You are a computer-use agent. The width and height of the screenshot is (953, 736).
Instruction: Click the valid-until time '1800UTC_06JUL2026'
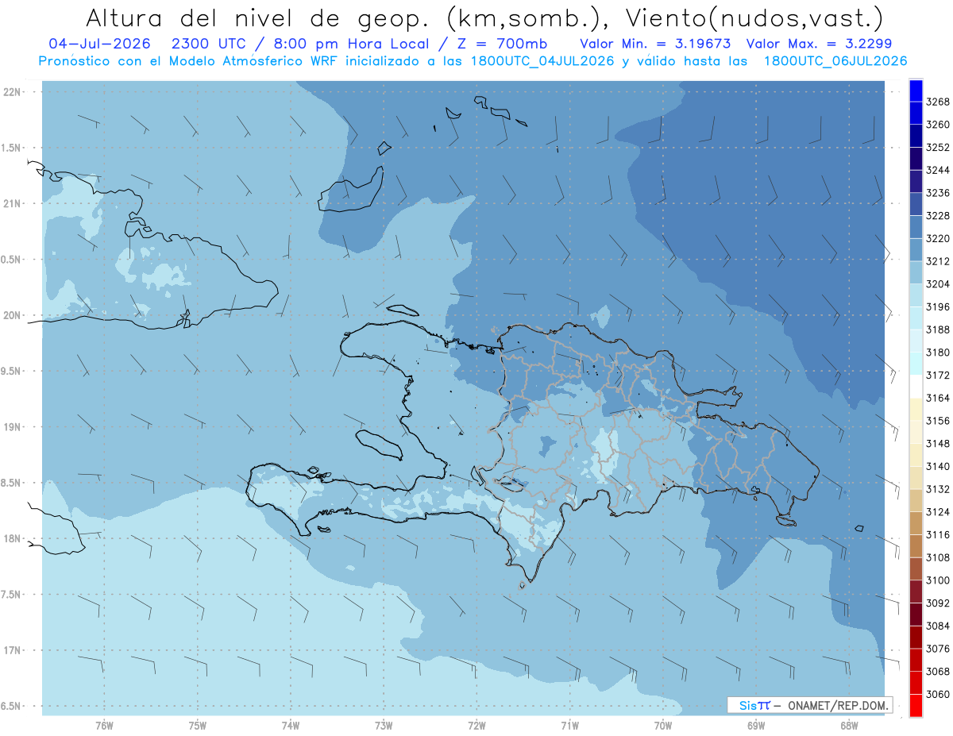tap(835, 61)
